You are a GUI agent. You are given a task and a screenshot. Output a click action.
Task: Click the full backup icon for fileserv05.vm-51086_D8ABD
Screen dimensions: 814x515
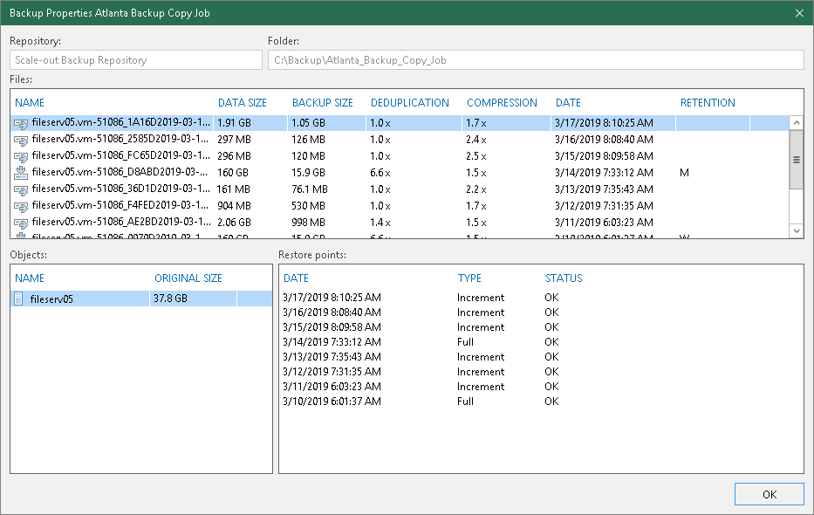coord(21,173)
